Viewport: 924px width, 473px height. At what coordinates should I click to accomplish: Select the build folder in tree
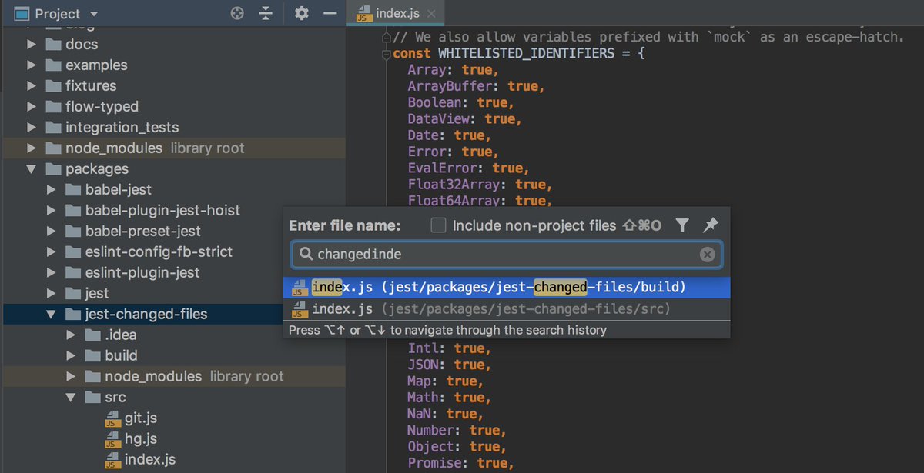point(121,356)
